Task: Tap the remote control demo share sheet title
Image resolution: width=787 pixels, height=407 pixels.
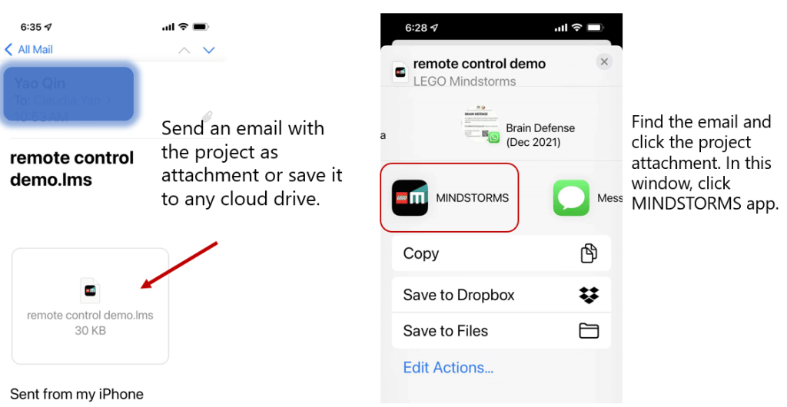Action: pyautogui.click(x=480, y=64)
